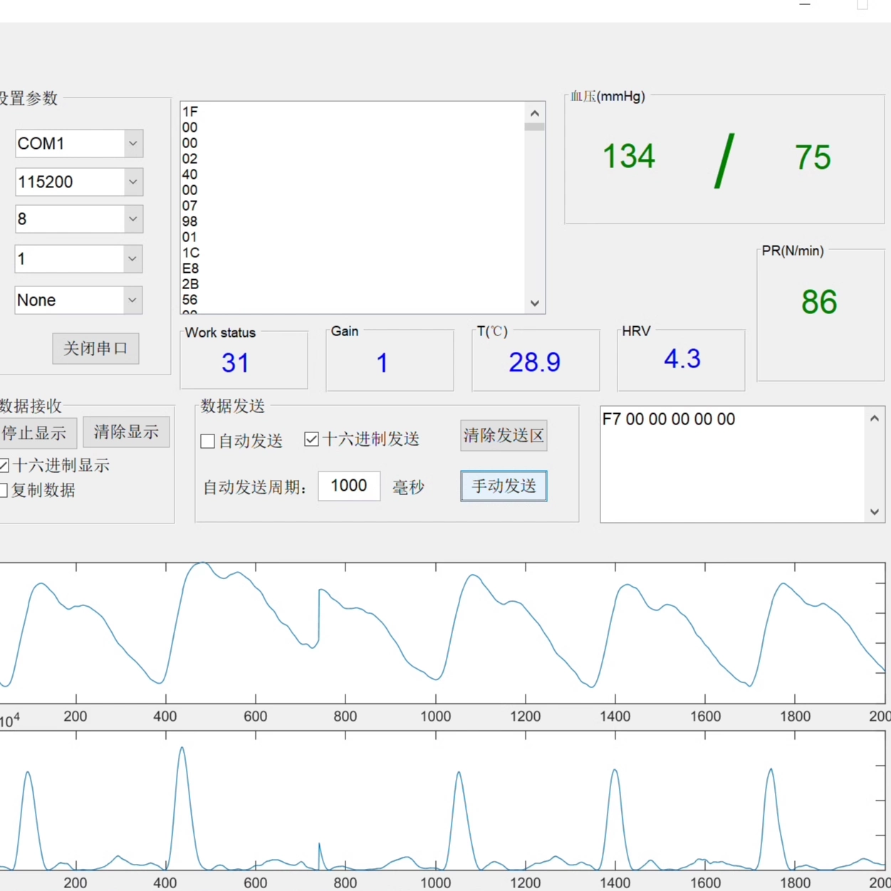
Task: Expand the None parity dropdown
Action: [132, 301]
